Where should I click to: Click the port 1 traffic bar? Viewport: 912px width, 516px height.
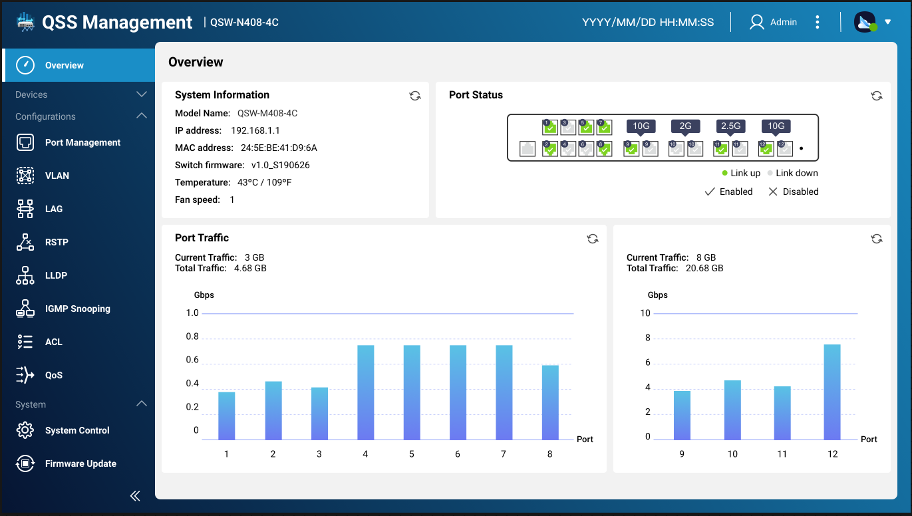(x=227, y=416)
